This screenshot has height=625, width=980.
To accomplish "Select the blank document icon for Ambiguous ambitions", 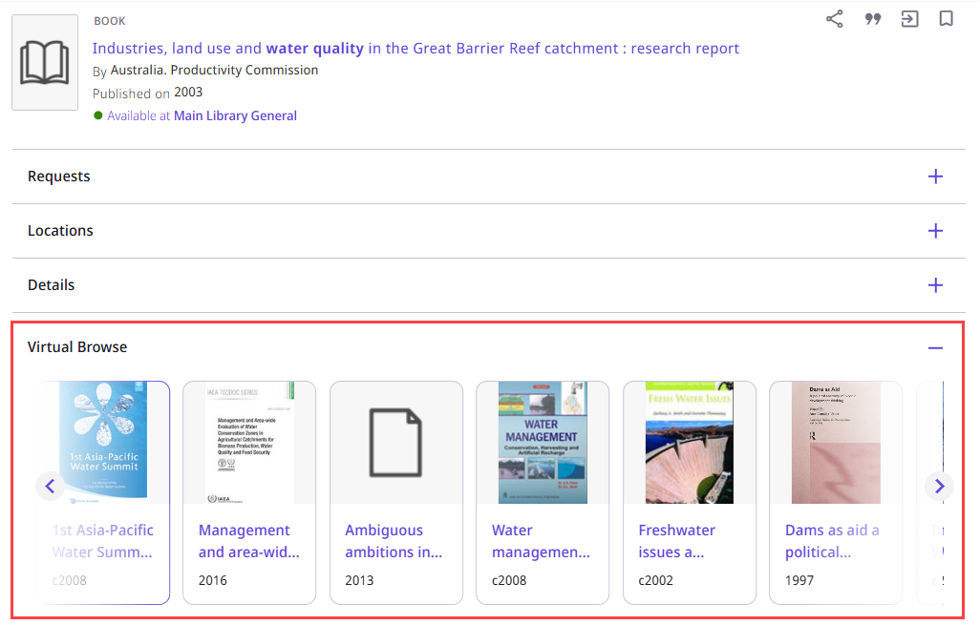I will [395, 441].
